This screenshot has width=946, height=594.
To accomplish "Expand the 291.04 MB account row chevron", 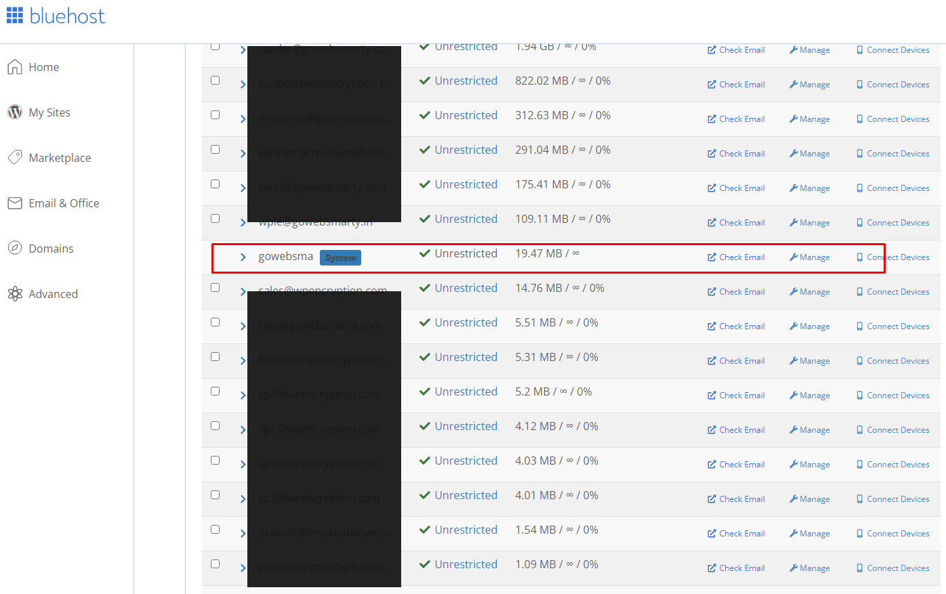I will pyautogui.click(x=243, y=154).
